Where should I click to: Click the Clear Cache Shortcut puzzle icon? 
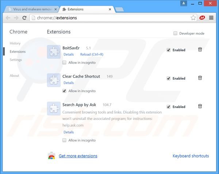[54, 80]
